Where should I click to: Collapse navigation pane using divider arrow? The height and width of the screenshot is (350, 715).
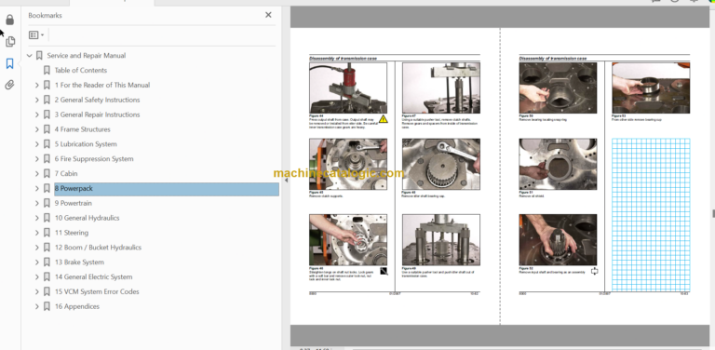286,181
